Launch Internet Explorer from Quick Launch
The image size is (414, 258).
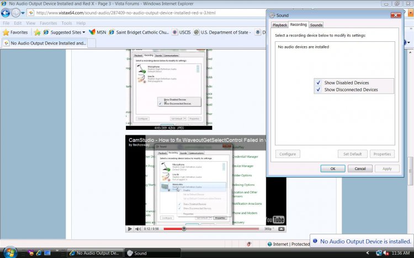[x=39, y=253]
